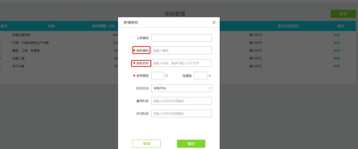Close the 新增类别 dialog
The image size is (358, 149).
click(214, 22)
